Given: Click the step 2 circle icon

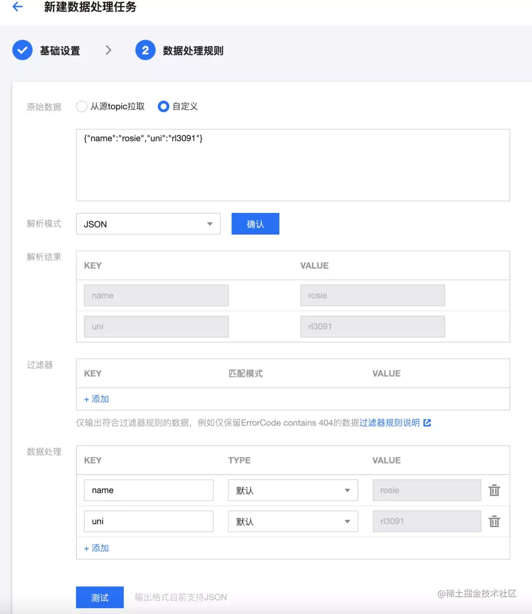Looking at the screenshot, I should click(x=145, y=50).
